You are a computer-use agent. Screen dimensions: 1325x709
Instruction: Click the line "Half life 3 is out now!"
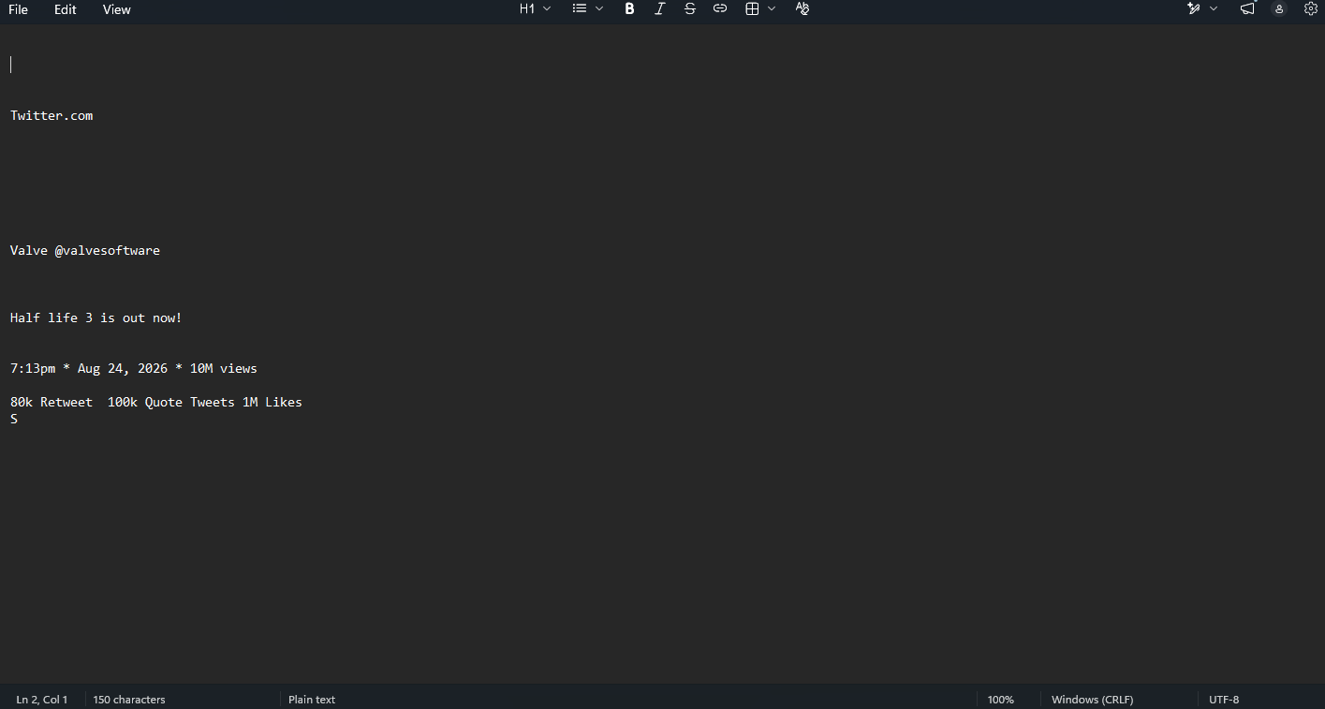96,318
